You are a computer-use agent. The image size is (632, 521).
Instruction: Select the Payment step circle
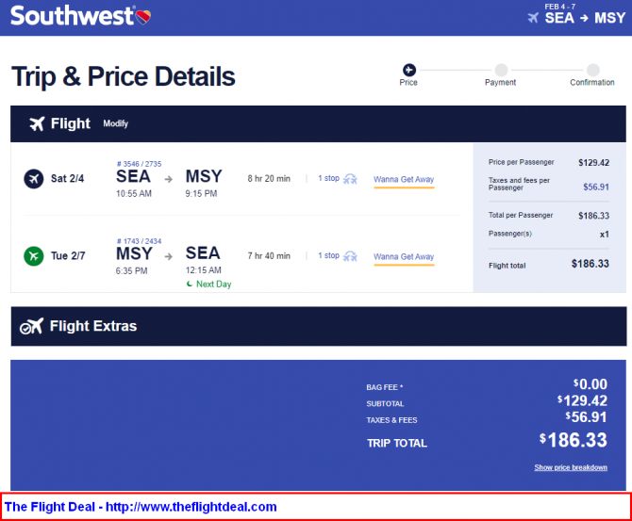point(501,70)
